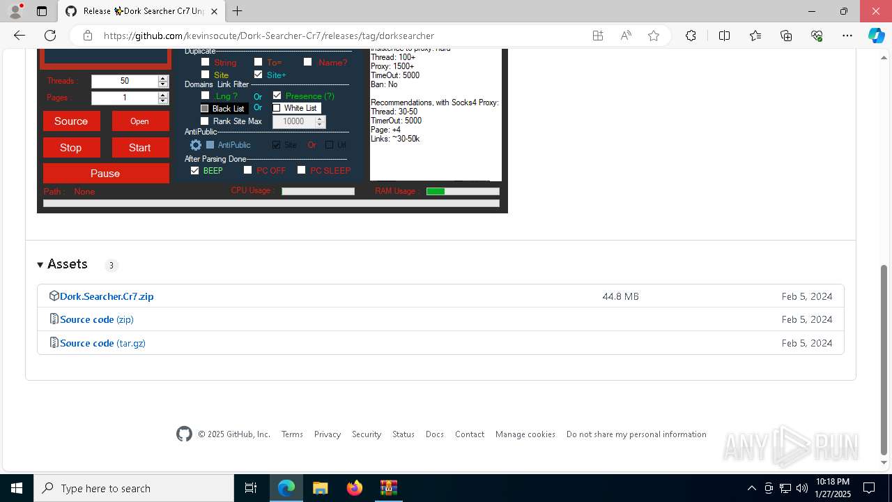Click the page vertical scrollbar thumb

point(884,359)
